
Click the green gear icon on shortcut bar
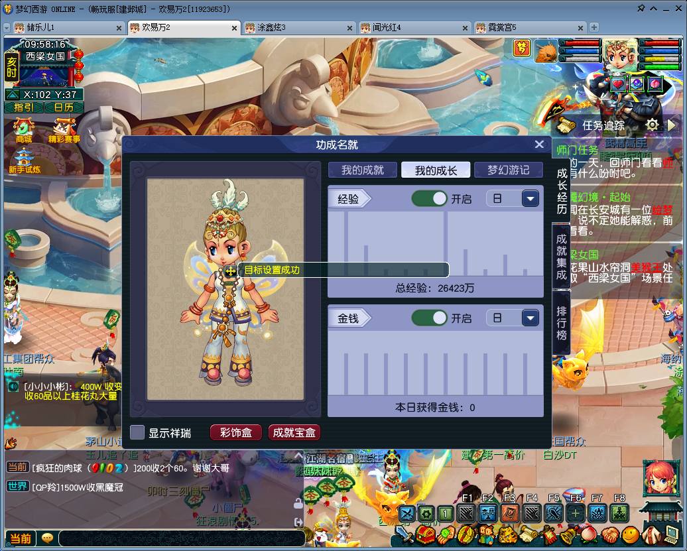click(x=427, y=513)
